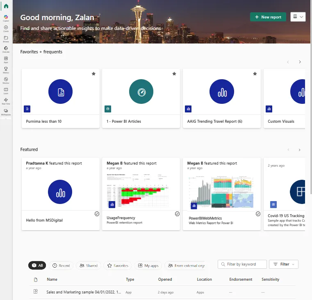Select the Shared filter tab
The height and width of the screenshot is (300, 312).
pyautogui.click(x=89, y=266)
